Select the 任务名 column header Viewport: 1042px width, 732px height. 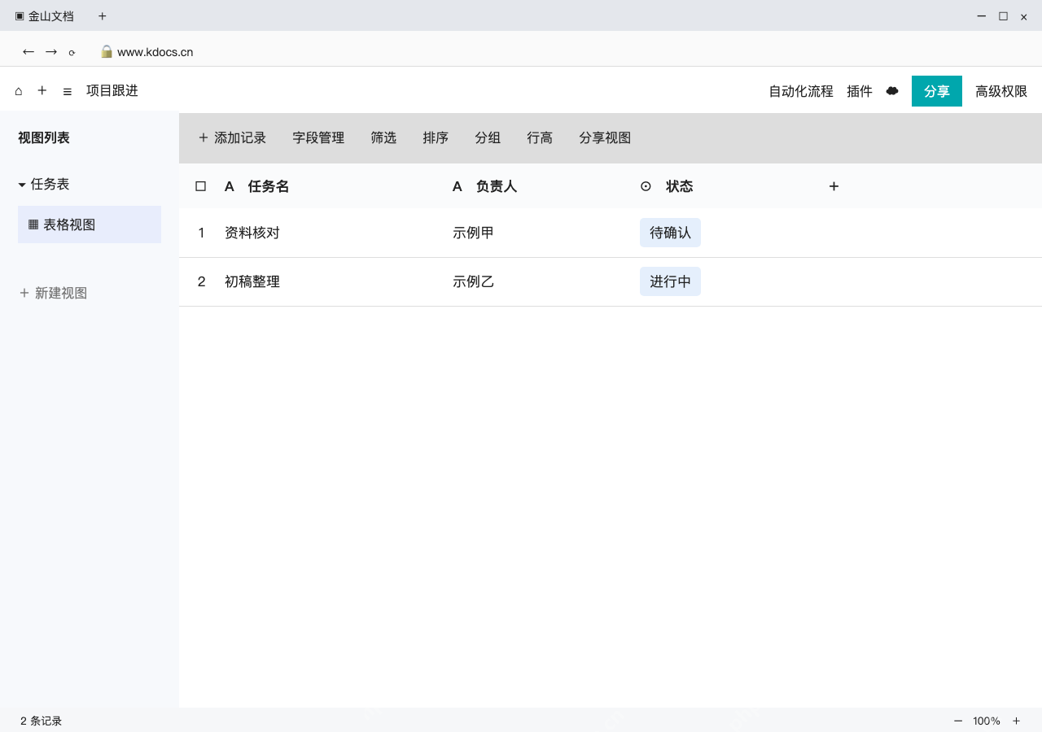269,186
